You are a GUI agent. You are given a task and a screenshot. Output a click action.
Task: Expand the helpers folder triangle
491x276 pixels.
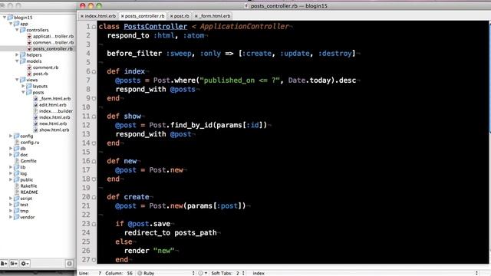[x=17, y=54]
